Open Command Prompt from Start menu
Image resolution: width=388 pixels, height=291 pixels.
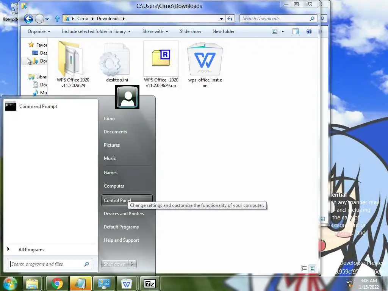[51, 106]
